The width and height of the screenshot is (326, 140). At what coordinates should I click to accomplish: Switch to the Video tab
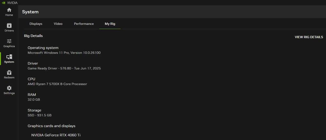pos(58,24)
